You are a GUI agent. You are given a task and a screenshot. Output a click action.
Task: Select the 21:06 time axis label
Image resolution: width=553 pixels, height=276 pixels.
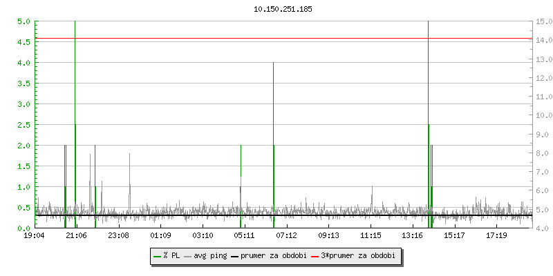tap(77, 236)
